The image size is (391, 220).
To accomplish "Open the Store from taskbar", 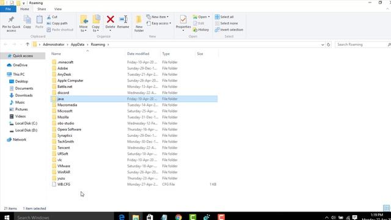I will tap(150, 217).
